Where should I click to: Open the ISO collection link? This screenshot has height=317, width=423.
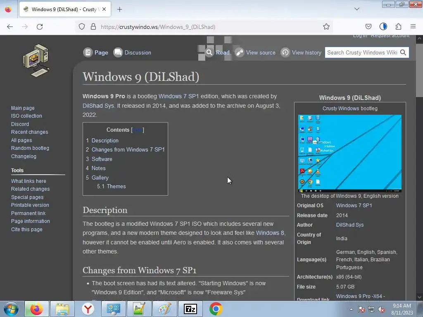tap(26, 116)
